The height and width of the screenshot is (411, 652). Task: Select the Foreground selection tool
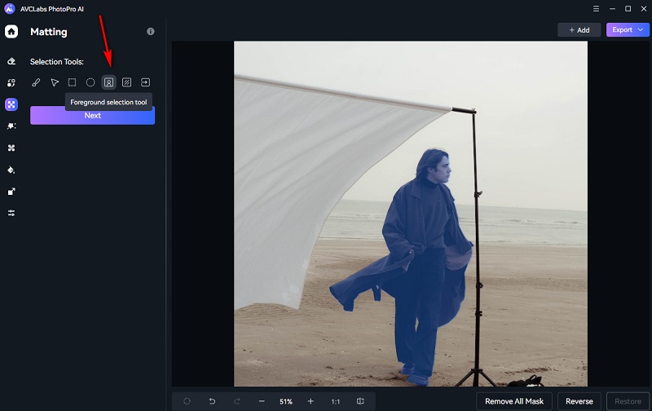[x=109, y=82]
